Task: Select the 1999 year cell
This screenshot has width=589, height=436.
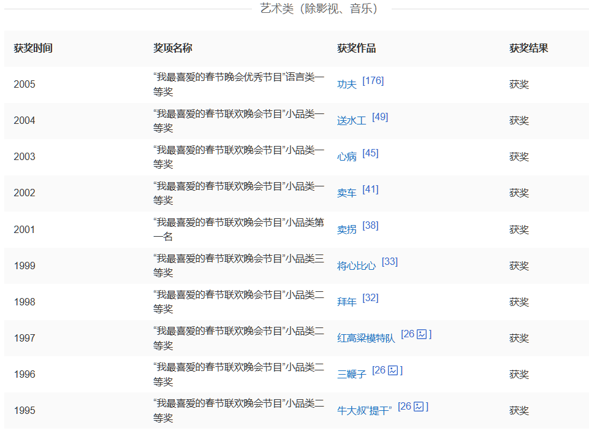Action: [x=25, y=266]
